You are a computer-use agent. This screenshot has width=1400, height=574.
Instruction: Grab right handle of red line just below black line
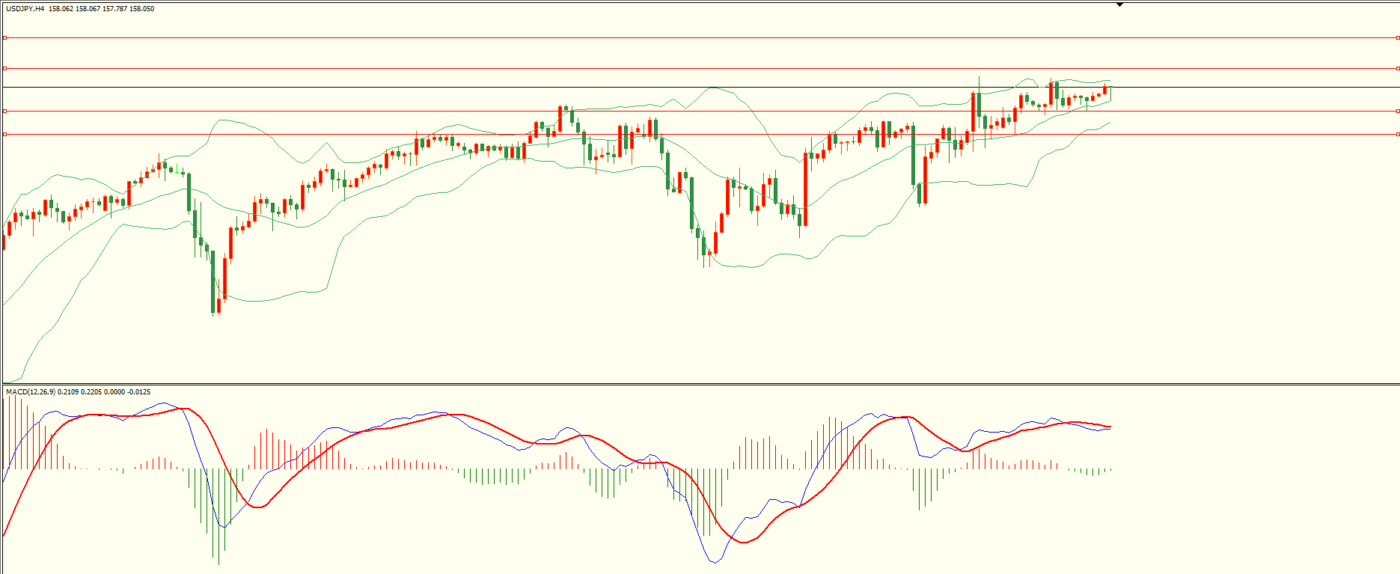click(1397, 111)
